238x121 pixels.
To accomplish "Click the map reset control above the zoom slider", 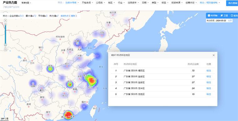I will tap(5, 20).
